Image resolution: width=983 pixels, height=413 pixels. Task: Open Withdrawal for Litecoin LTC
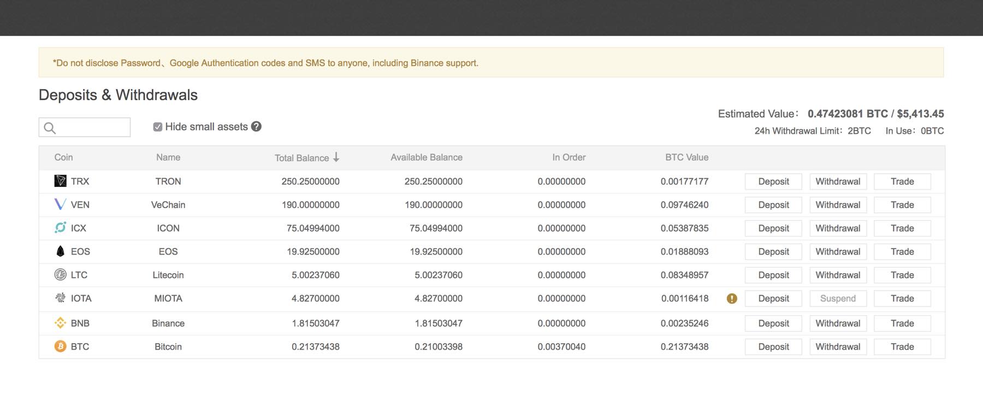(838, 275)
